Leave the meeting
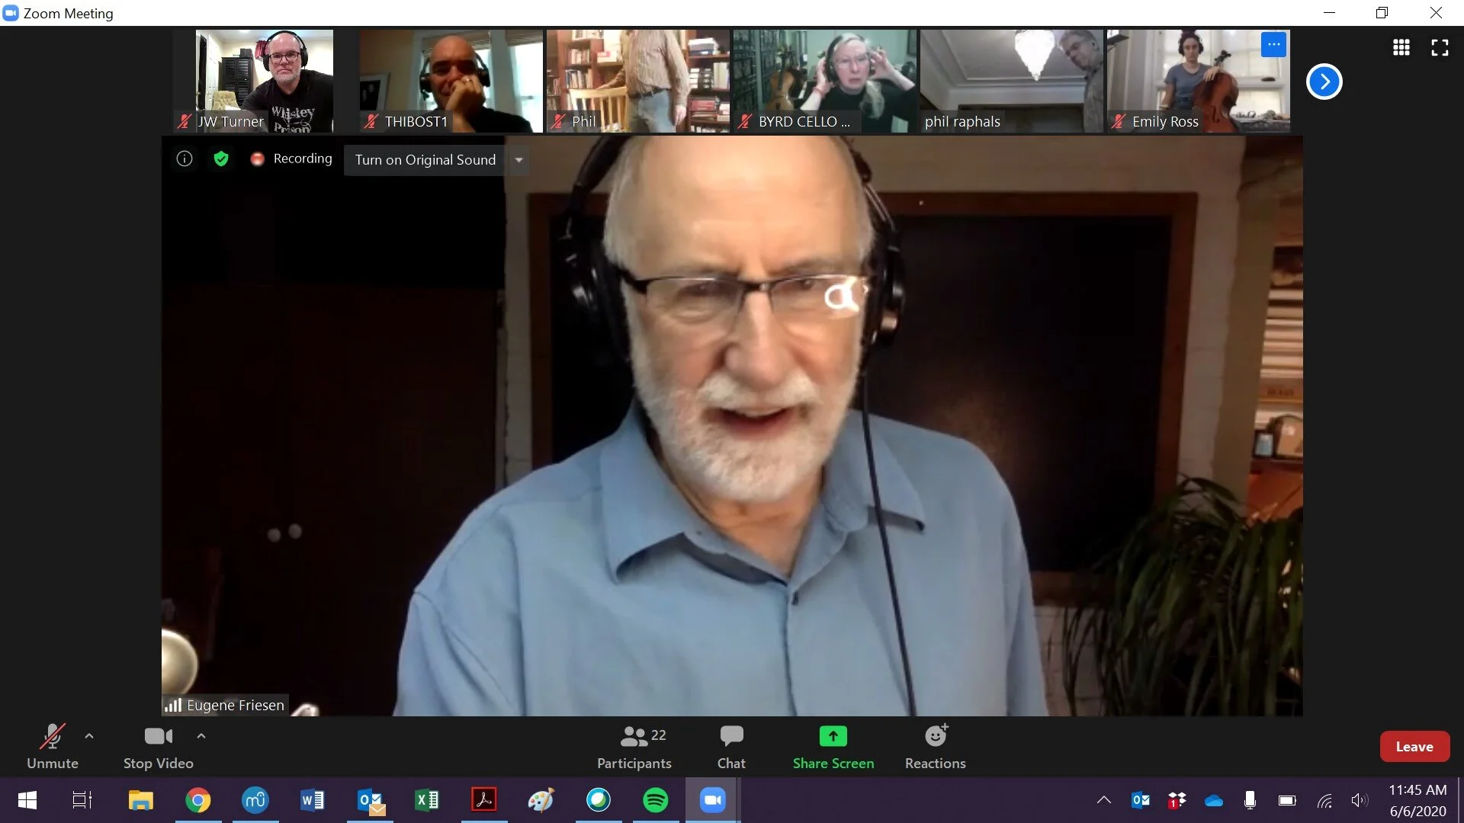 (1414, 747)
